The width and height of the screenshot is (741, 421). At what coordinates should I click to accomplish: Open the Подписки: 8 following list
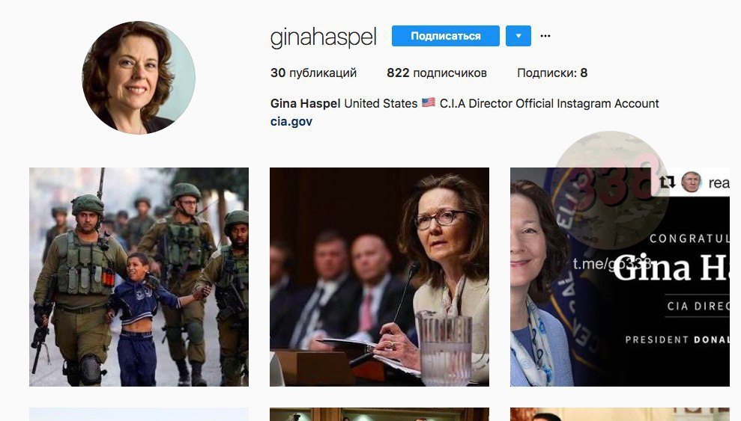pos(552,73)
